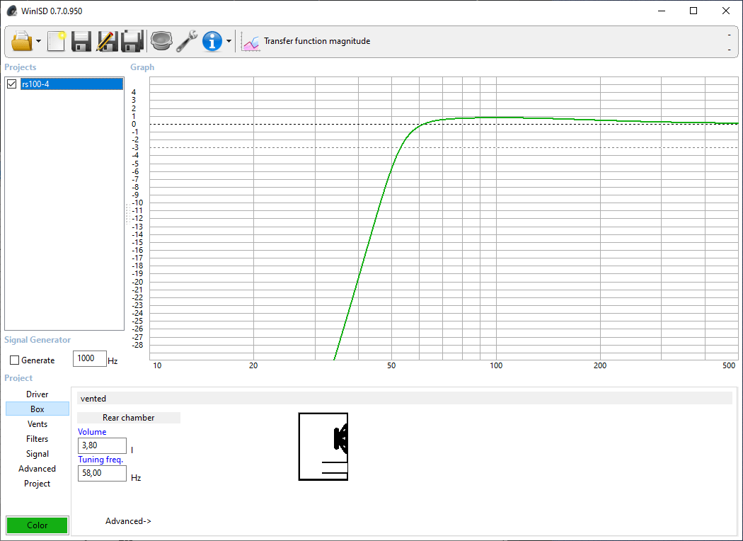Click the Save As floppy with pencil icon
Screen dimensions: 743x541
pyautogui.click(x=107, y=41)
